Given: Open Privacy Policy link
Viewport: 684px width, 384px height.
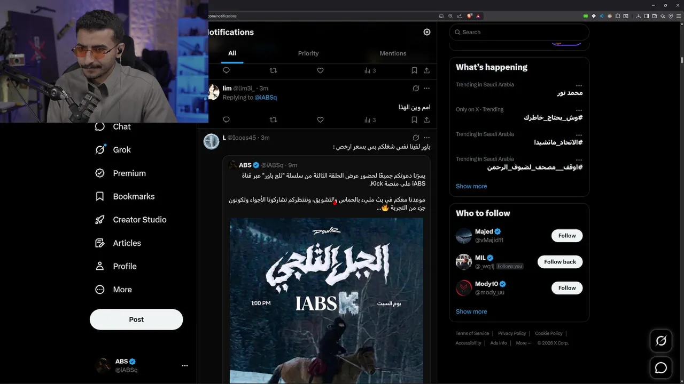Looking at the screenshot, I should point(512,333).
